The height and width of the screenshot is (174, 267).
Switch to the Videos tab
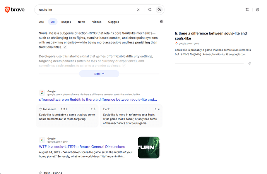[x=97, y=22]
